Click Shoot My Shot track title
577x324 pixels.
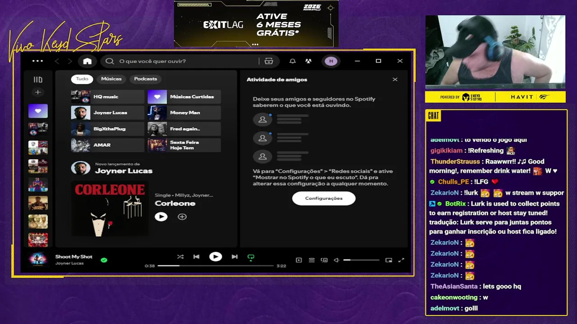coord(73,256)
